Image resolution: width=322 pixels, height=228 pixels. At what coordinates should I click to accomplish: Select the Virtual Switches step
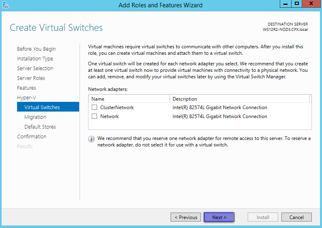(48, 107)
